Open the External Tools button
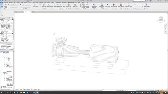168x94 pixels. (6, 5)
